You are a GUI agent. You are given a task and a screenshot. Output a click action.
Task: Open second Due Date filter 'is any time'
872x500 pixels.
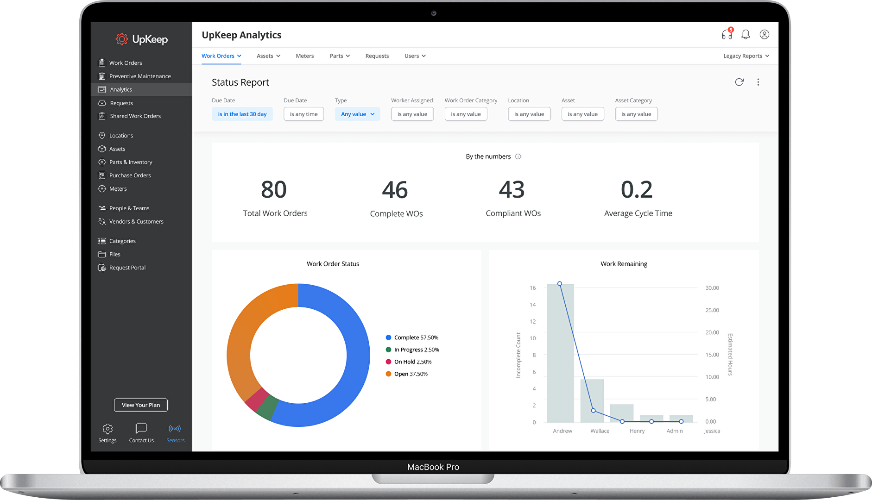304,114
